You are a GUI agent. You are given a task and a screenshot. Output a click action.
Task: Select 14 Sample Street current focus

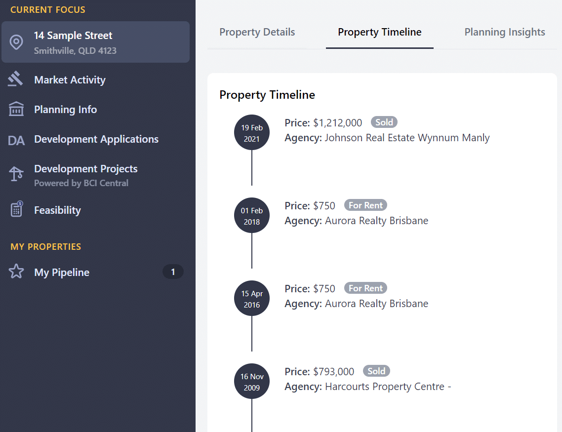pyautogui.click(x=95, y=42)
